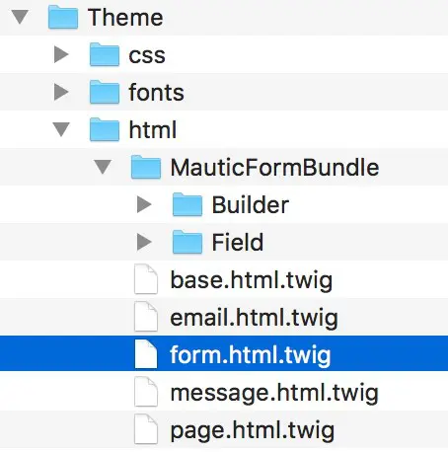Click the css folder icon
The width and height of the screenshot is (448, 452).
(105, 54)
